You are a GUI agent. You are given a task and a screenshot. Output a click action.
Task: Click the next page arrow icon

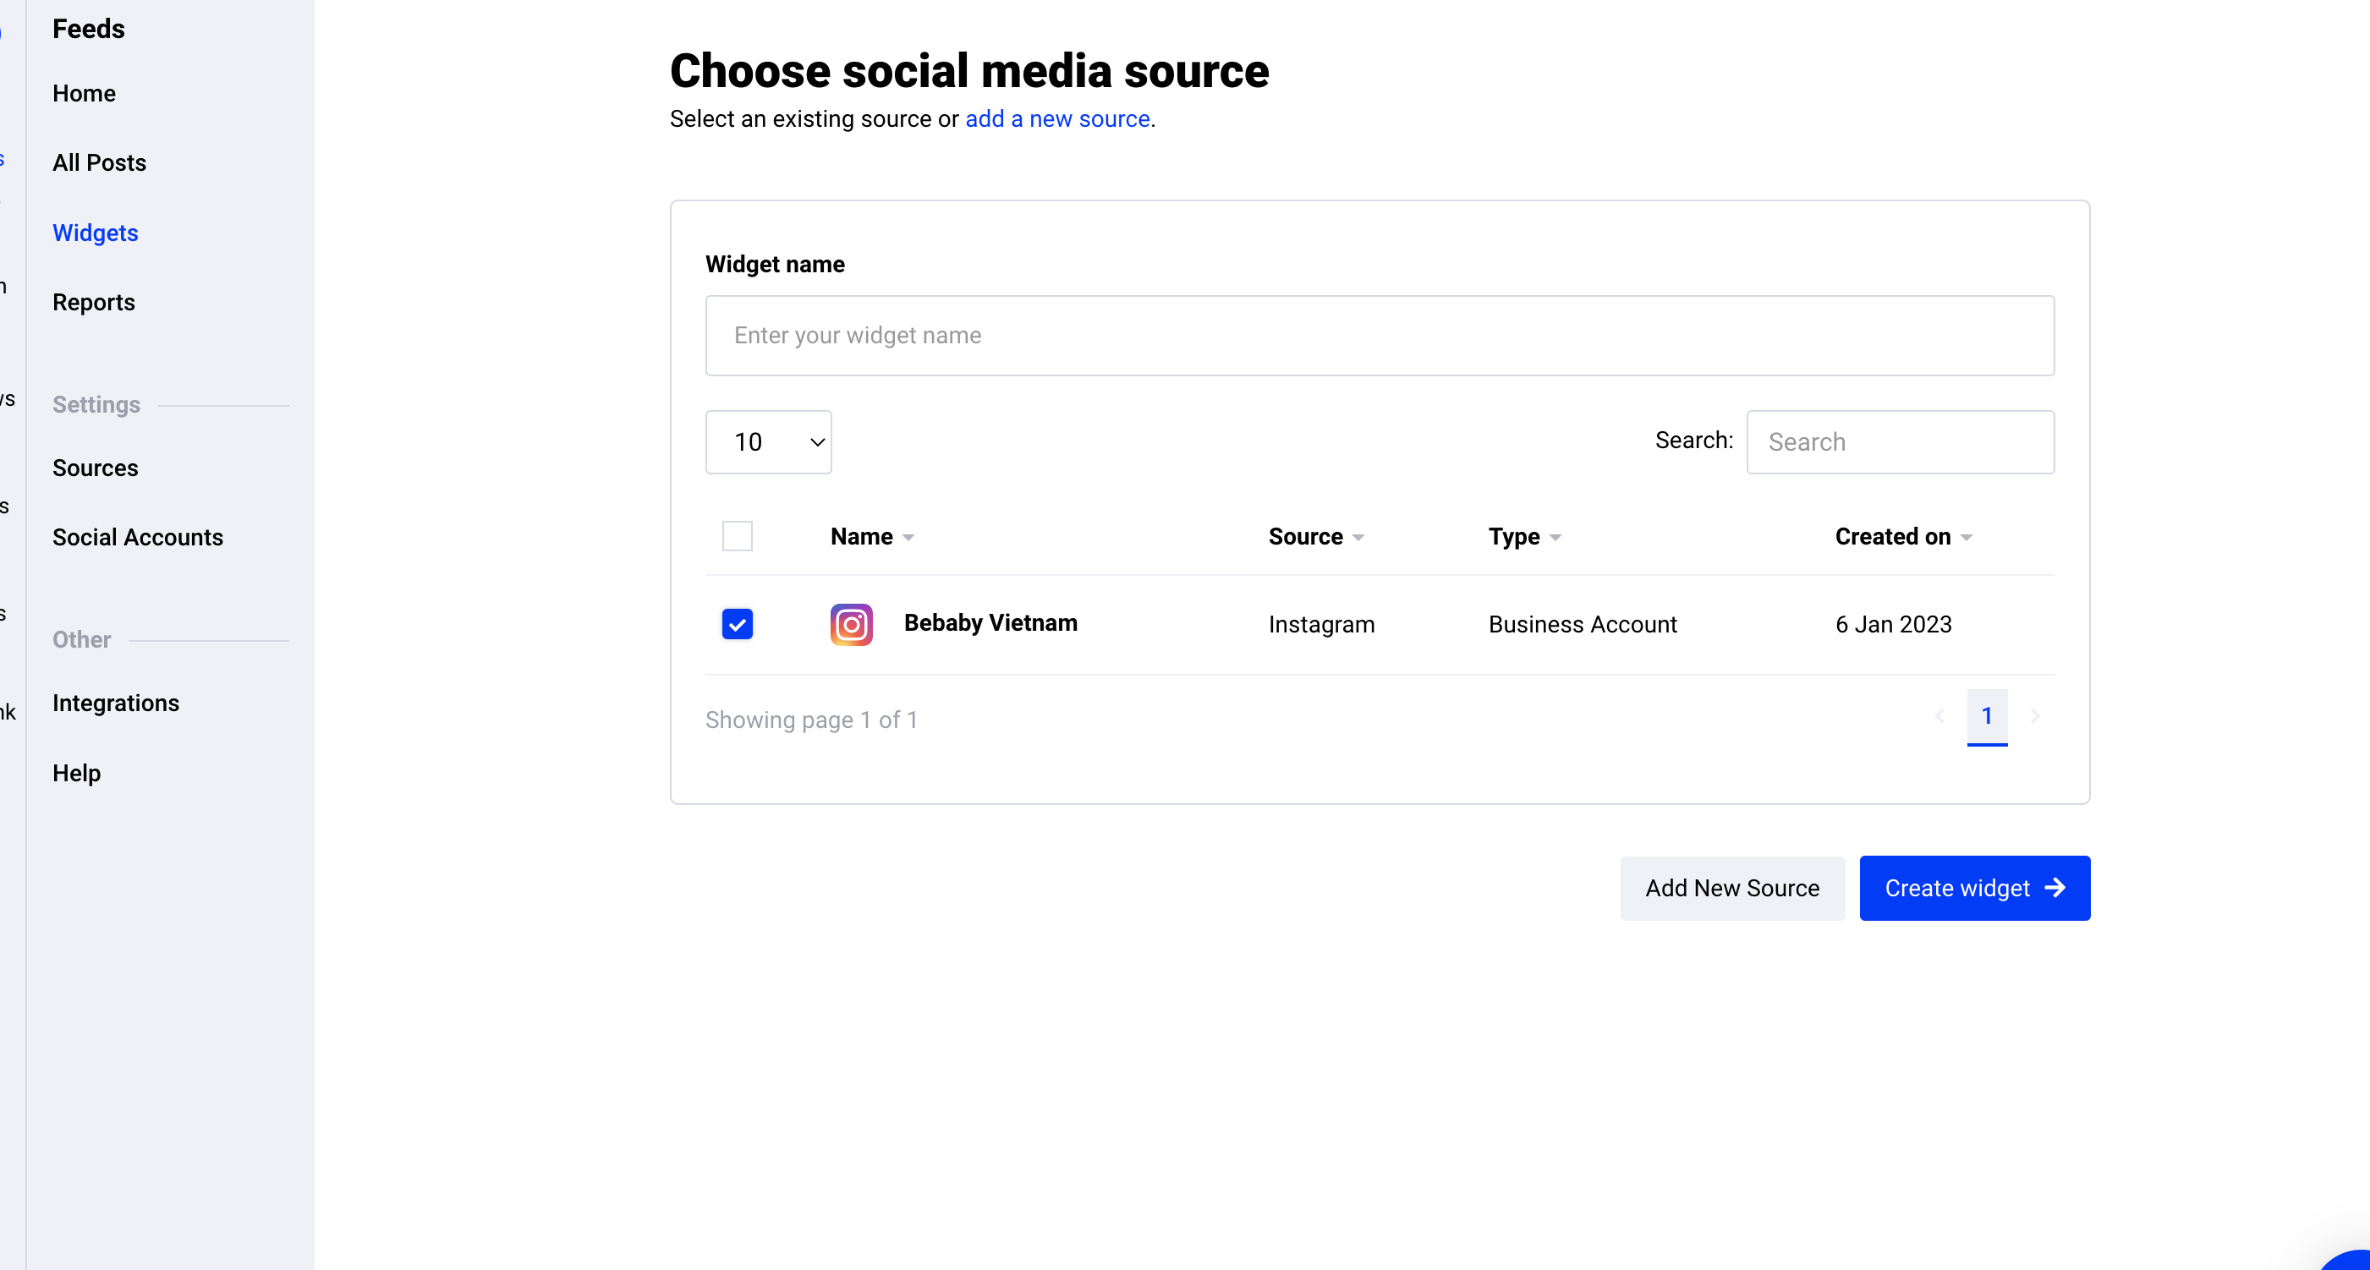click(x=2035, y=715)
